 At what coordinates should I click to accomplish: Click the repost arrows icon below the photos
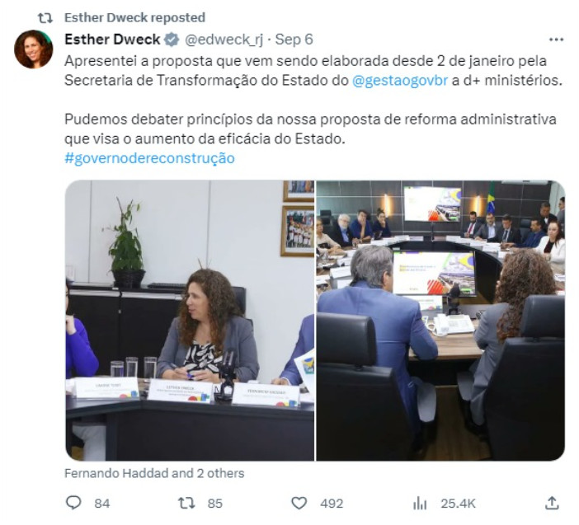(186, 504)
